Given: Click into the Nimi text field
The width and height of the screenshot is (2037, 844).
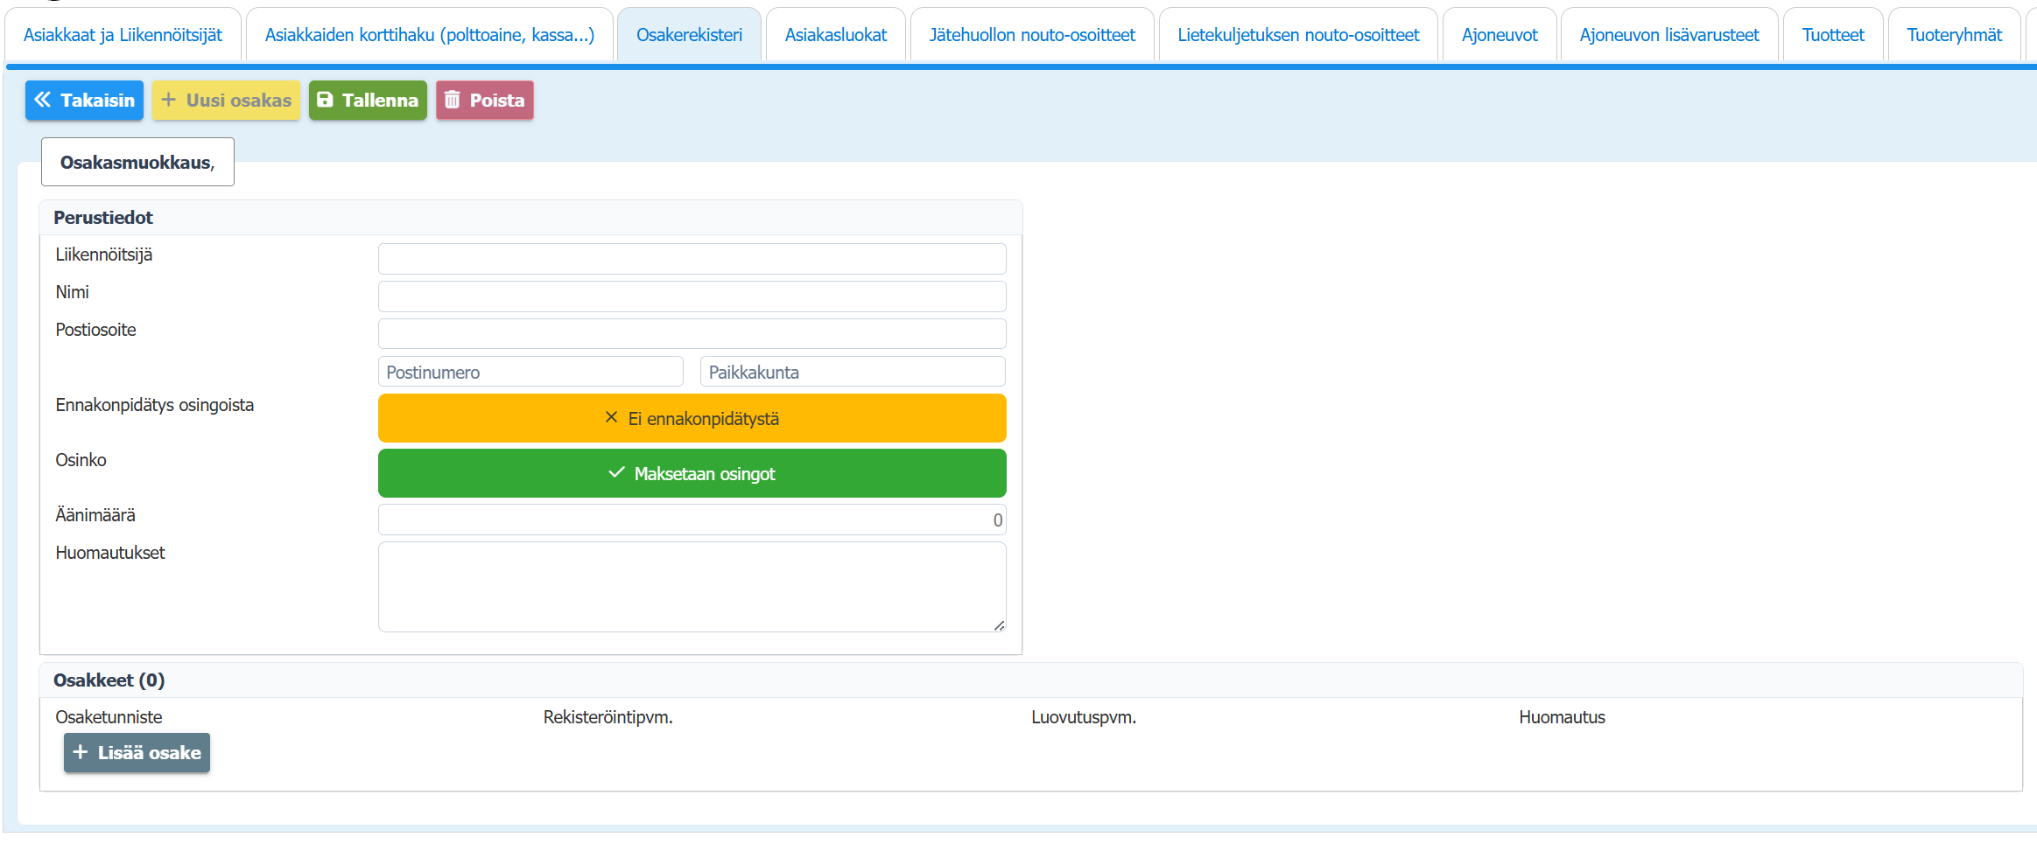Looking at the screenshot, I should pos(692,296).
